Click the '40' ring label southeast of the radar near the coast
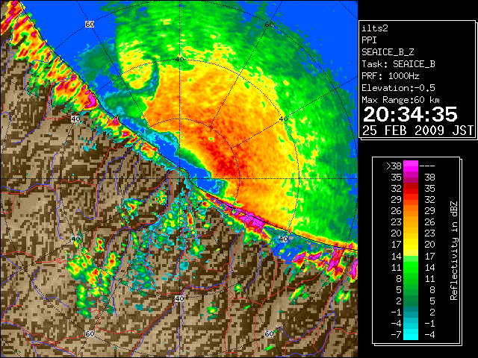The height and width of the screenshot is (358, 478). 284,239
